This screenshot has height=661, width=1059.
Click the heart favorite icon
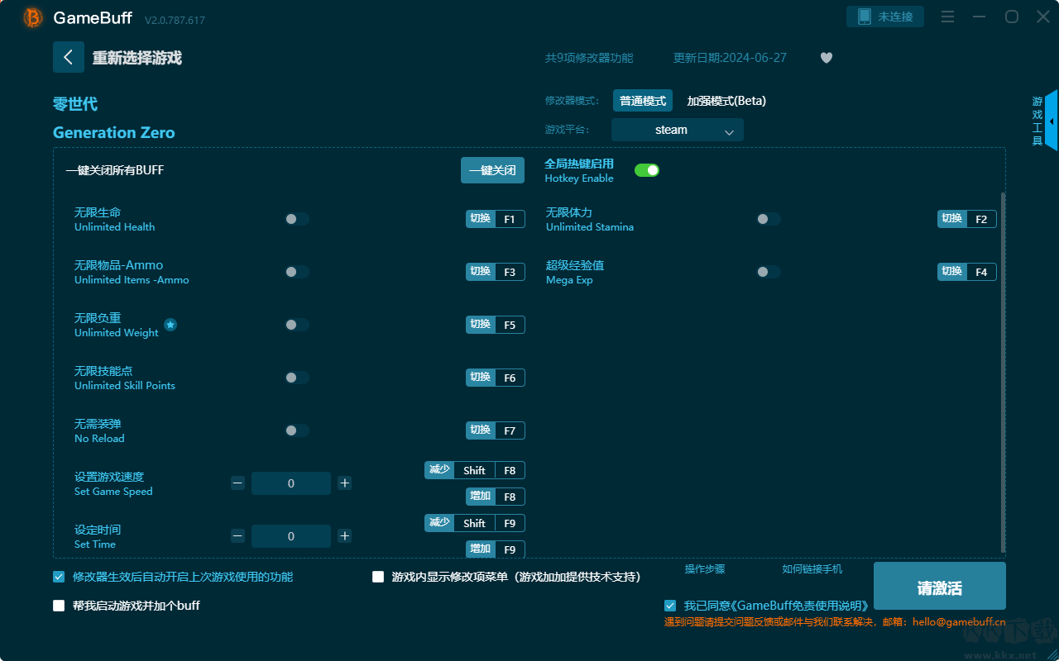pyautogui.click(x=827, y=58)
